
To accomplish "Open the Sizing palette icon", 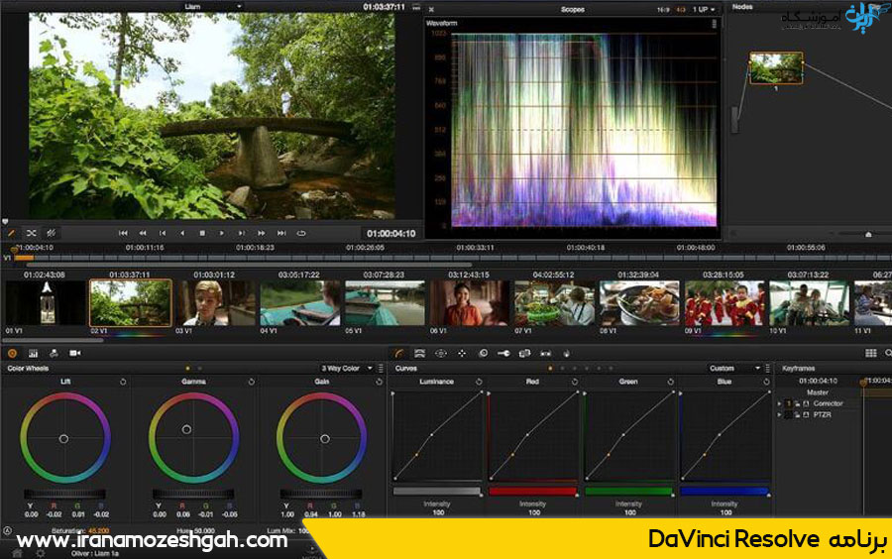I will (x=524, y=353).
